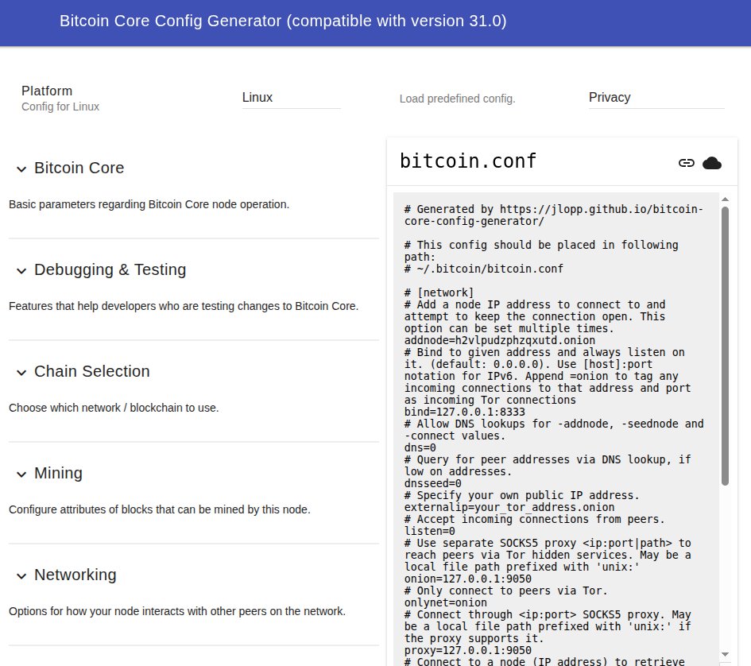Open predefined config dropdown showing Privacy
Viewport: 751px width, 666px height.
click(x=656, y=98)
